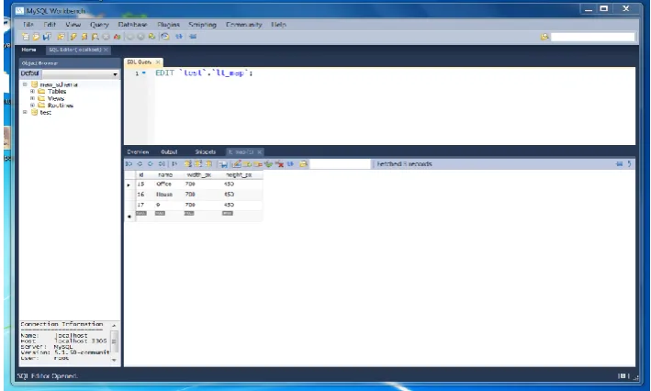Collapse the new_schema tree node
This screenshot has width=651, height=391.
[25, 84]
